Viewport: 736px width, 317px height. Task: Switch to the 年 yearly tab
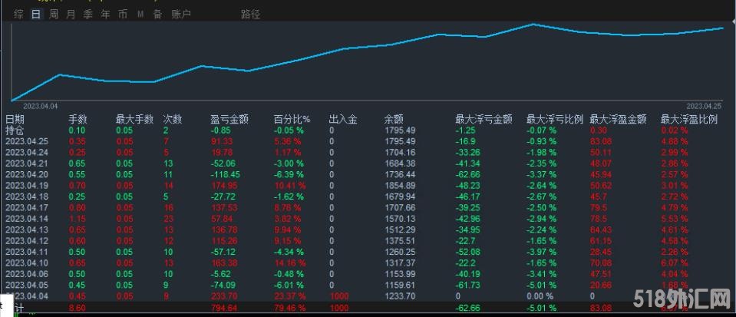pos(106,14)
